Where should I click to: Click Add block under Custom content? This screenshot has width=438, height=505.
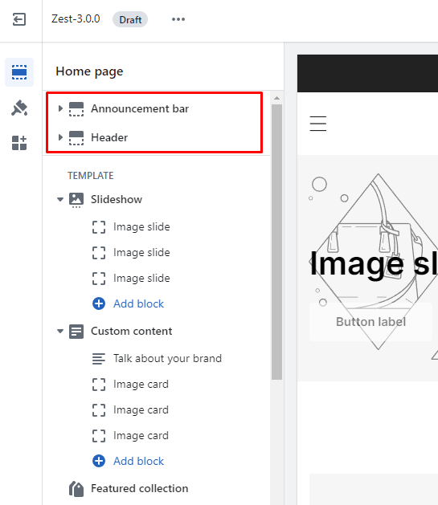click(x=138, y=461)
